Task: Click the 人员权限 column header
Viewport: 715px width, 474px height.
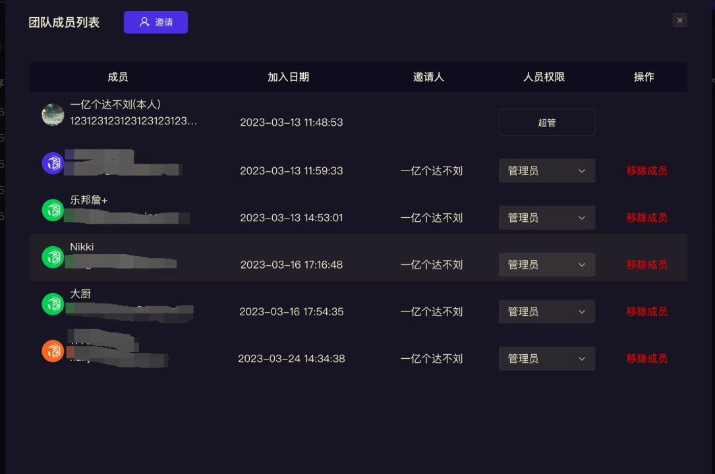Action: (x=544, y=77)
